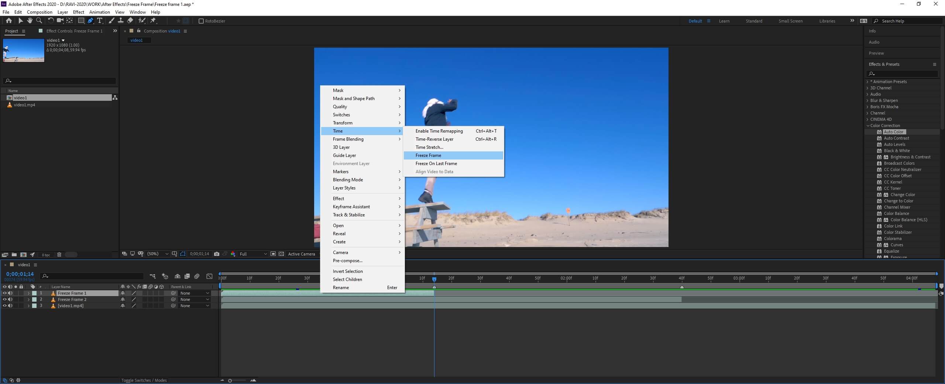The height and width of the screenshot is (384, 945).
Task: Enable the RotoBezier checkbox
Action: pyautogui.click(x=201, y=21)
